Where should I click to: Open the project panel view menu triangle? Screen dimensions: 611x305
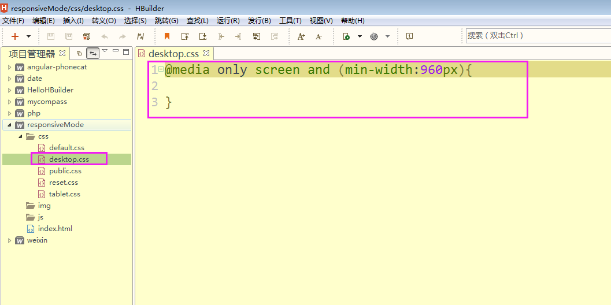coord(105,51)
